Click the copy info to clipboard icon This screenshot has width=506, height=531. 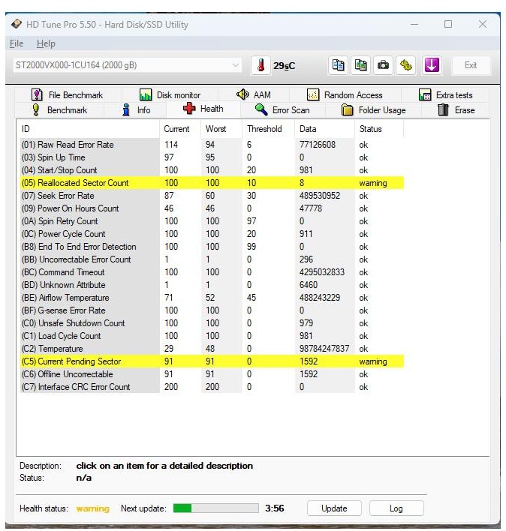339,65
